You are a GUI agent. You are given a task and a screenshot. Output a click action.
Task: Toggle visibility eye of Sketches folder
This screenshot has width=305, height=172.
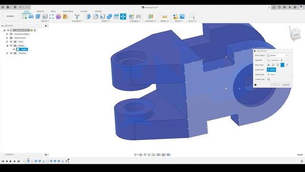click(x=11, y=53)
